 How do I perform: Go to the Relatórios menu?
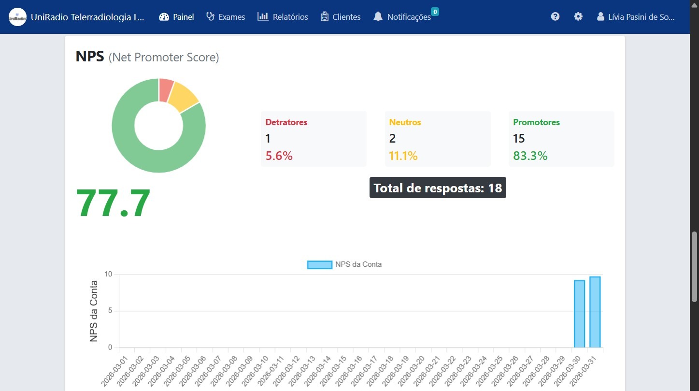pos(290,17)
